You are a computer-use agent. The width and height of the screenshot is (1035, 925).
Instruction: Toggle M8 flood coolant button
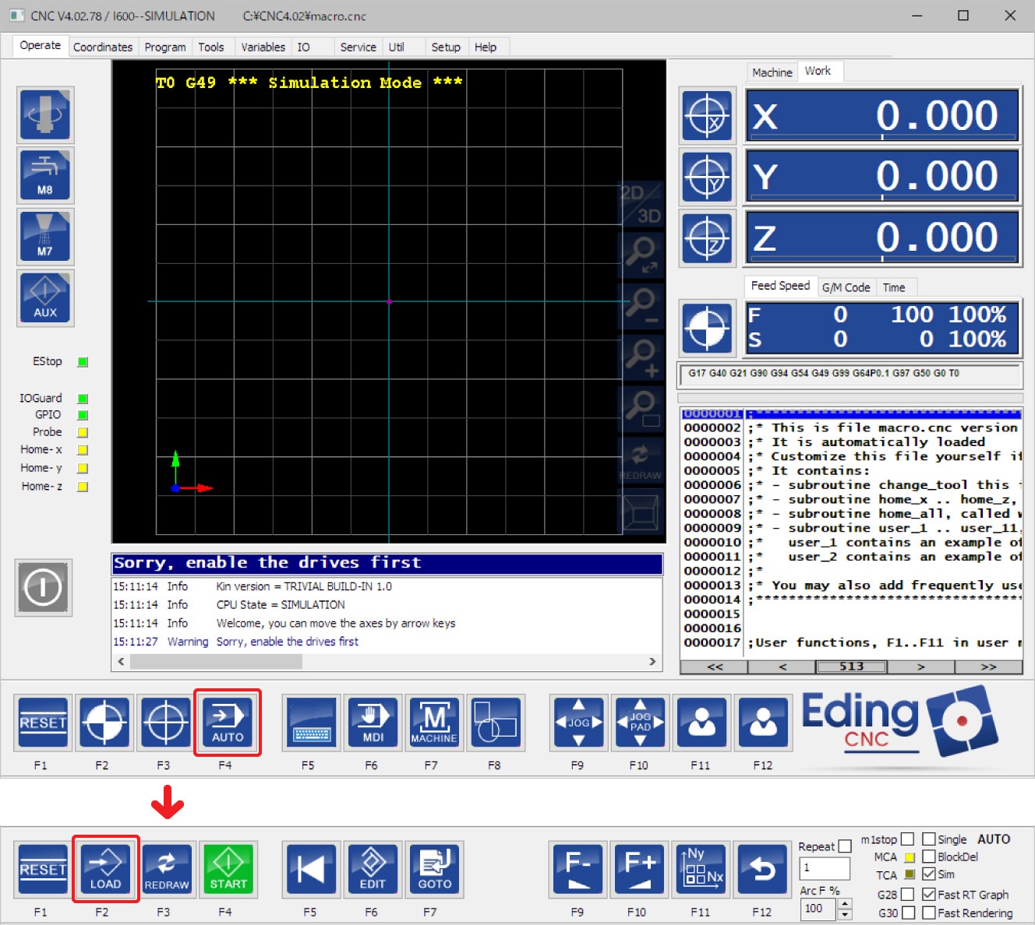click(x=45, y=175)
